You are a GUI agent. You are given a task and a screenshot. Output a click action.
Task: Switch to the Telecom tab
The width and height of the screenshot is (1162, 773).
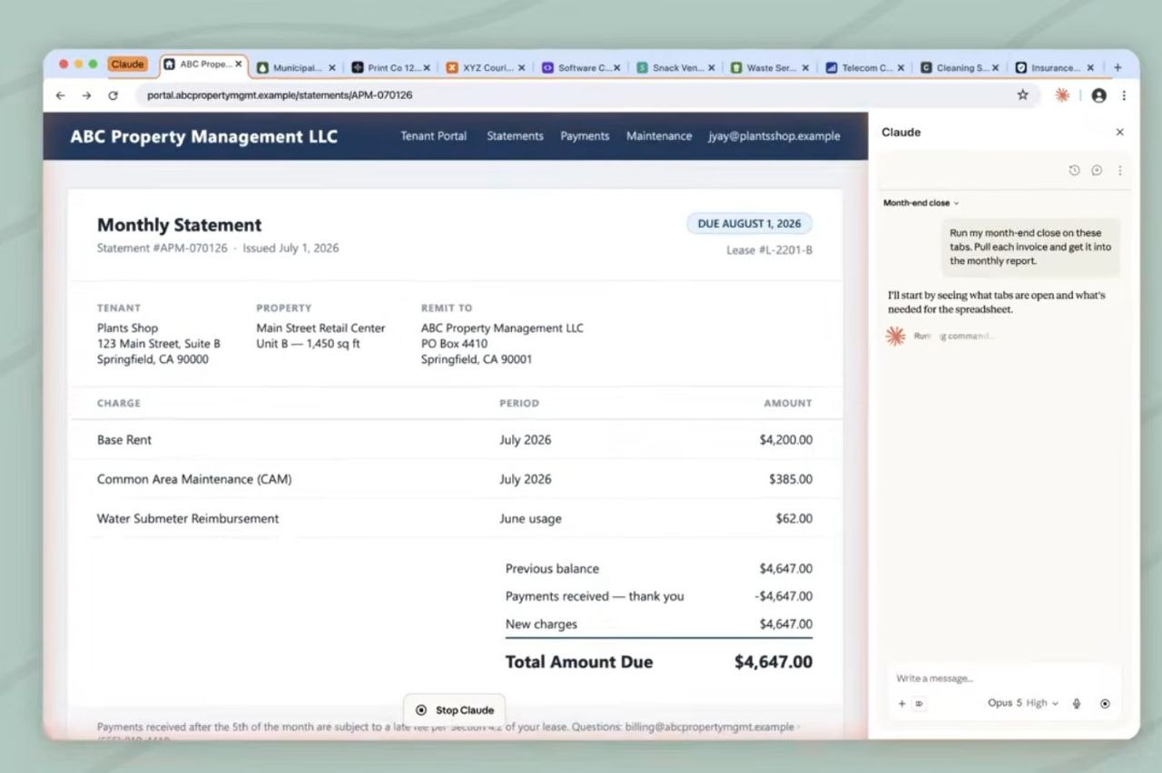pyautogui.click(x=865, y=68)
